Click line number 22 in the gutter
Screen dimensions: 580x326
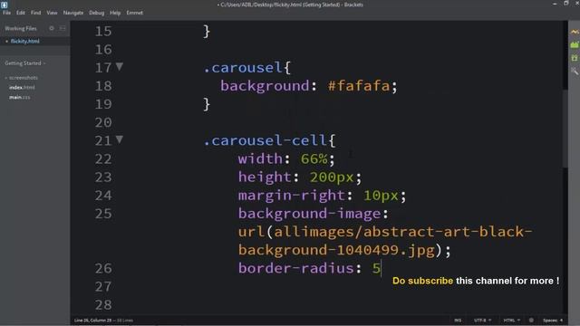click(103, 159)
